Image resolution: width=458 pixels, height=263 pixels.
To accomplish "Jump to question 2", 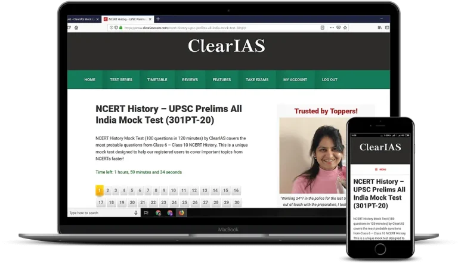I will 107,190.
